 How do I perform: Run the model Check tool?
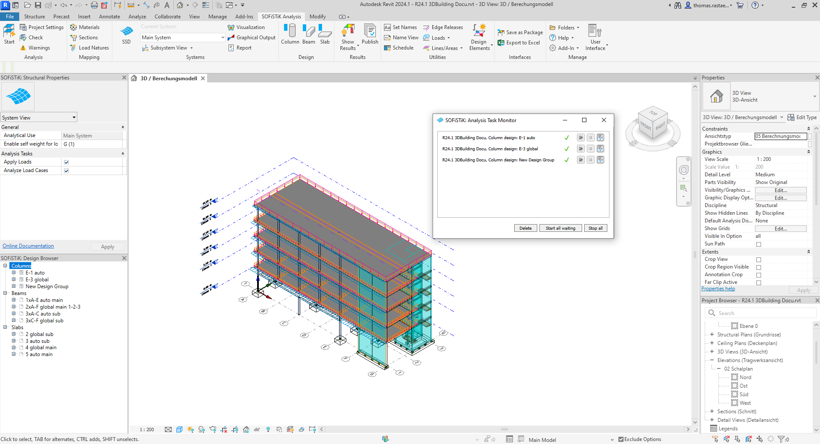tap(31, 38)
